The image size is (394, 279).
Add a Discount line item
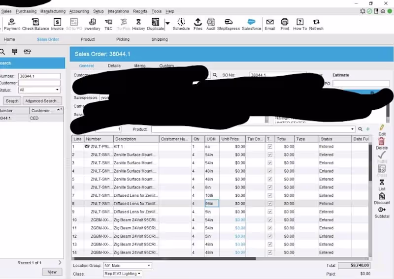coord(382,198)
